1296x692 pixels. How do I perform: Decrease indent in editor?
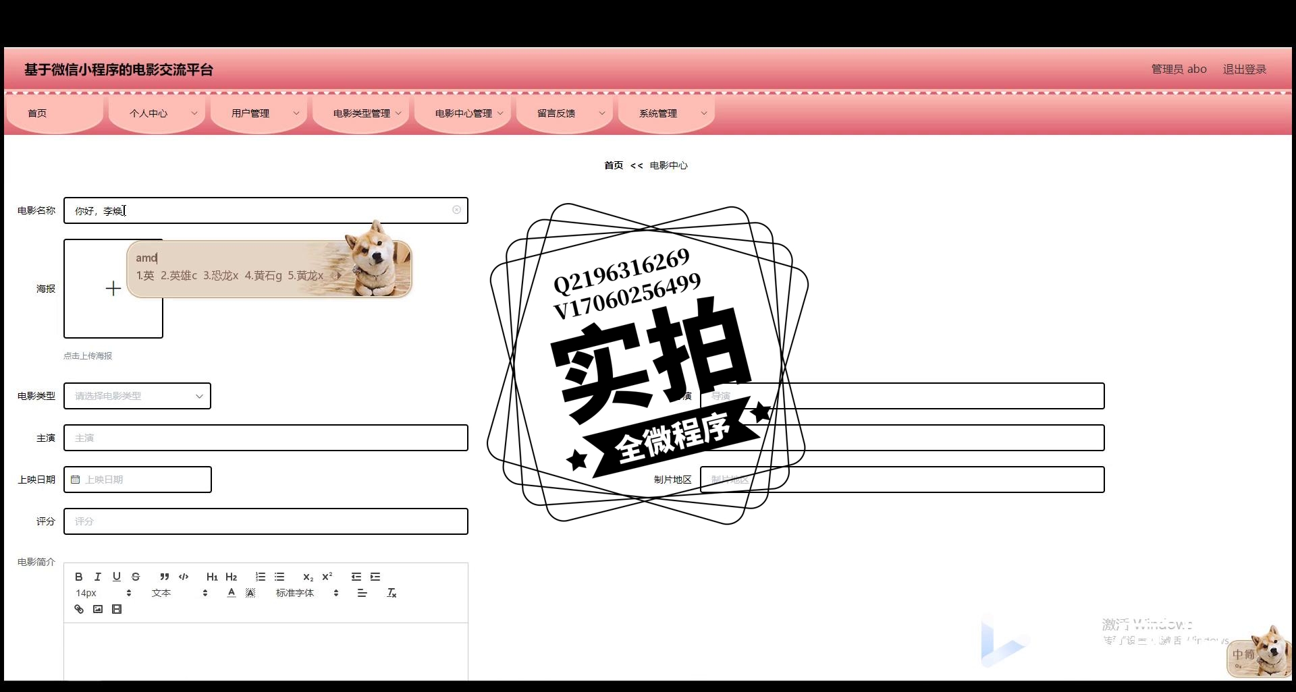tap(356, 577)
